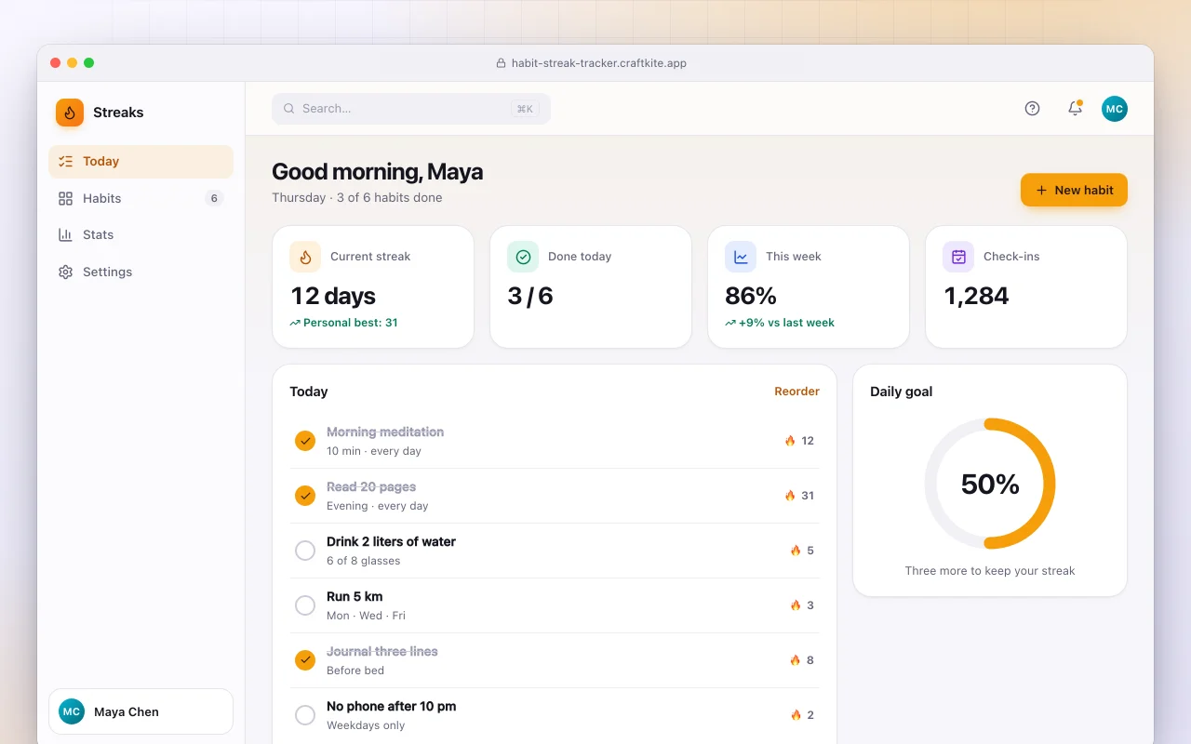Click 'Three more to keep your streak' text
Screen dimensions: 1191x744
[x=990, y=571]
